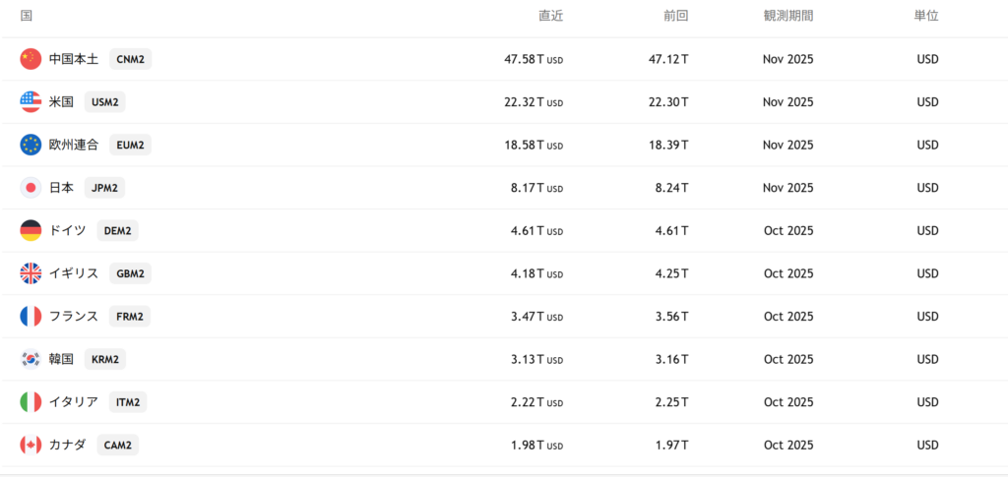Select the EUM2 ticker badge

pos(130,145)
